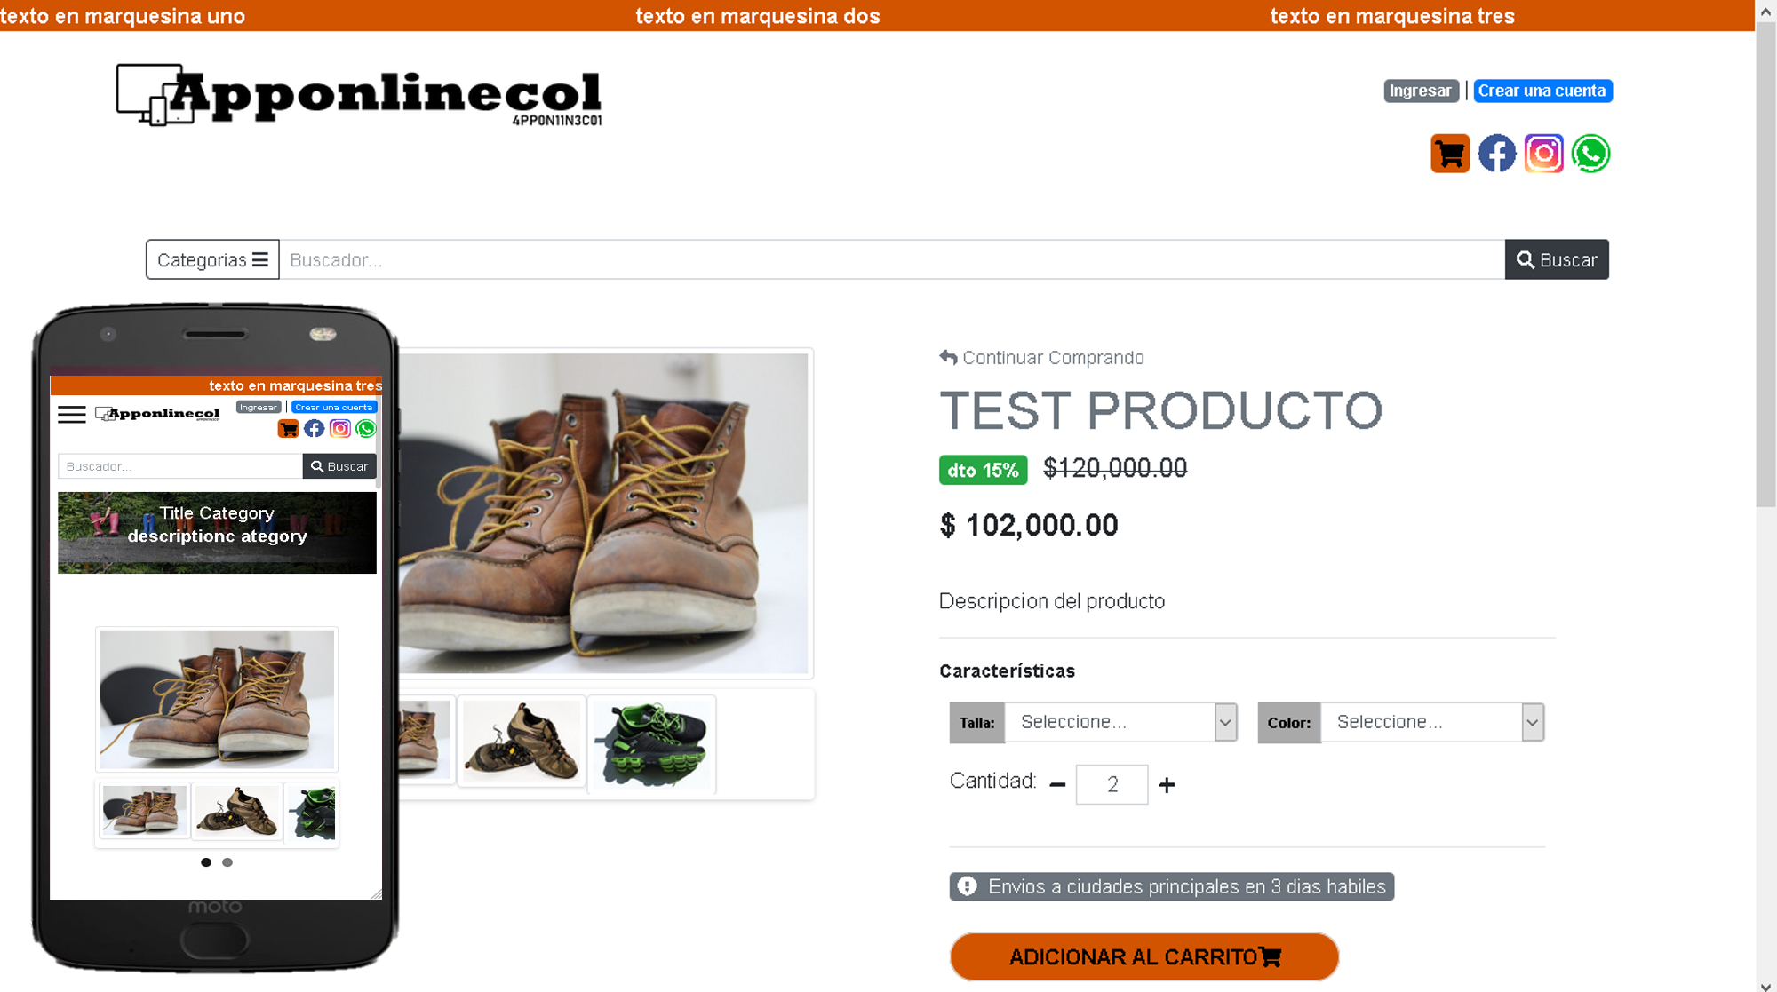The height and width of the screenshot is (992, 1777).
Task: Click the dto 15% discount badge
Action: point(983,470)
